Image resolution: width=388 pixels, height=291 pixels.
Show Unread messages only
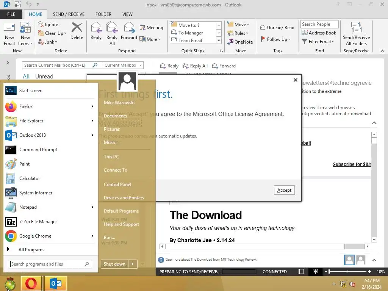(44, 77)
